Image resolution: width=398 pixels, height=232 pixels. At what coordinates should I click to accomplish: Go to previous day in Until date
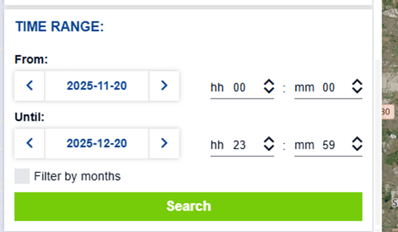[30, 143]
